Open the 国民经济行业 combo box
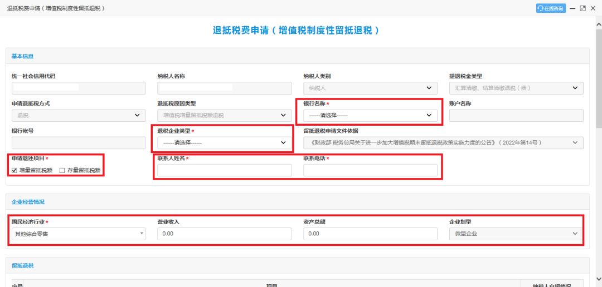 click(79, 234)
